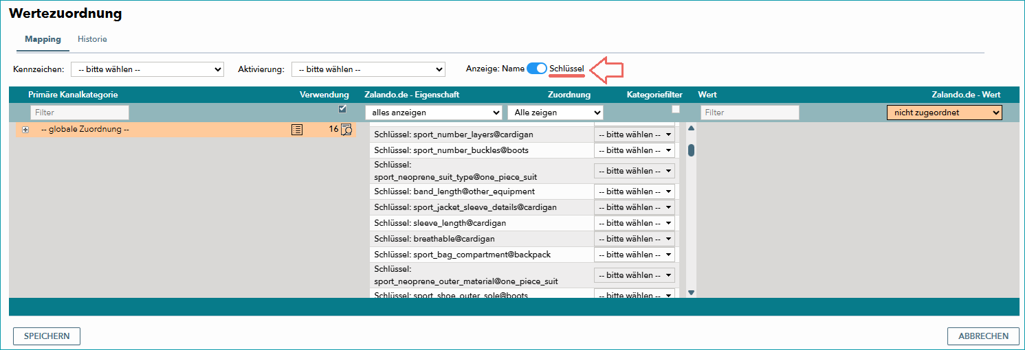Expand the globale Zuordnung tree node
Screen dimensions: 1025x350
tap(25, 130)
